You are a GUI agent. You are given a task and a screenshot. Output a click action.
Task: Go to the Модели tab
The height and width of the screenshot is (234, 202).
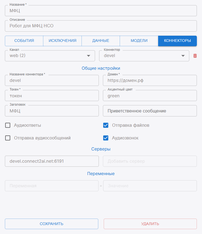click(139, 41)
